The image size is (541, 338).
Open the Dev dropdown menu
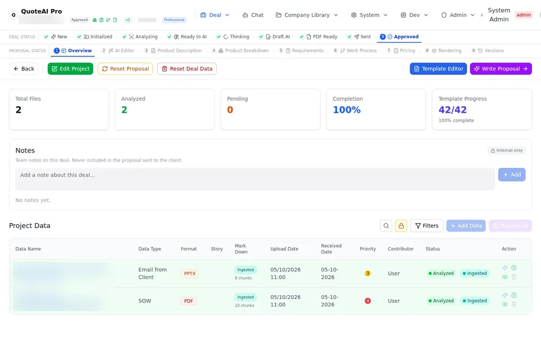click(x=414, y=15)
